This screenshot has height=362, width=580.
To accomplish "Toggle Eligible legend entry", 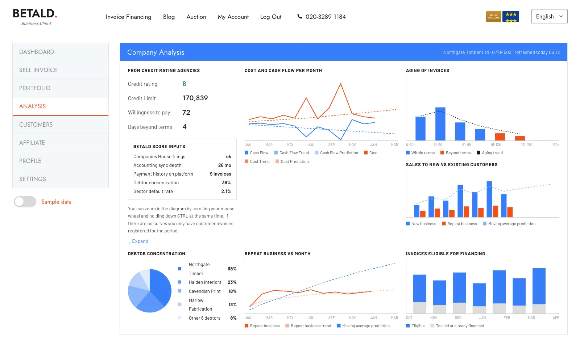I will (x=415, y=326).
